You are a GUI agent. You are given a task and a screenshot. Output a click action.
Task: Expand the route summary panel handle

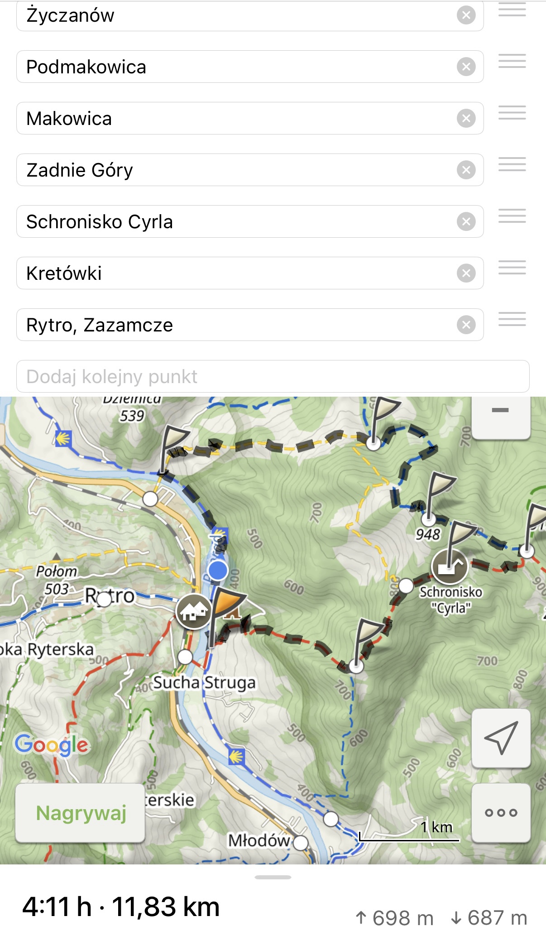click(273, 877)
